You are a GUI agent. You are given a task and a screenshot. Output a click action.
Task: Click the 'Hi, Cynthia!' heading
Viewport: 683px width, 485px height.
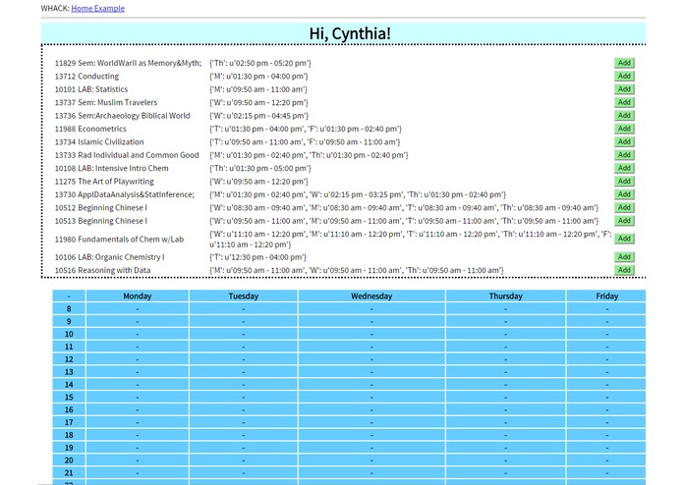coord(350,33)
